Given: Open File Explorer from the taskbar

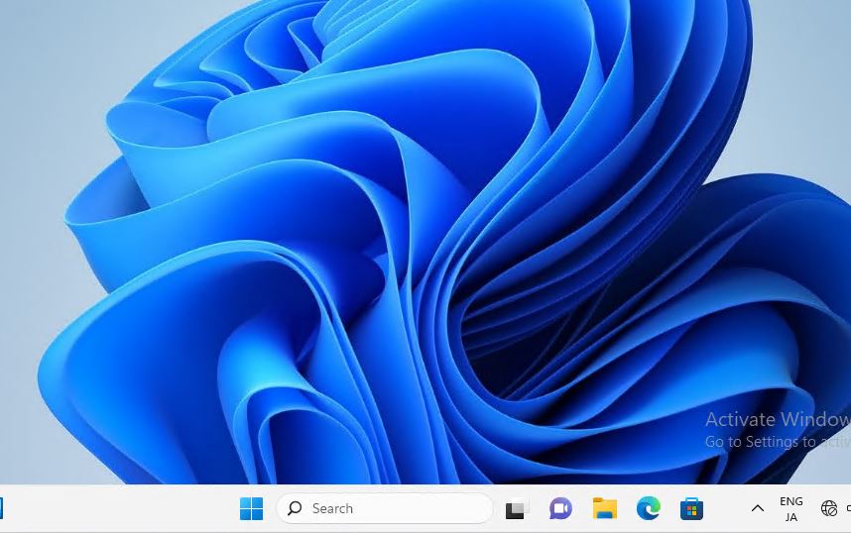Looking at the screenshot, I should tap(605, 508).
